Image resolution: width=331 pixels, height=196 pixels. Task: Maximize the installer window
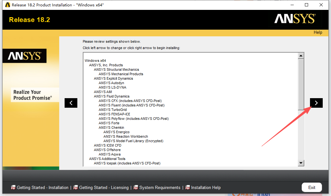(x=306, y=5)
